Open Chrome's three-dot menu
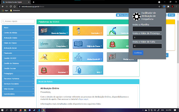This screenshot has width=179, height=112. (x=176, y=6)
